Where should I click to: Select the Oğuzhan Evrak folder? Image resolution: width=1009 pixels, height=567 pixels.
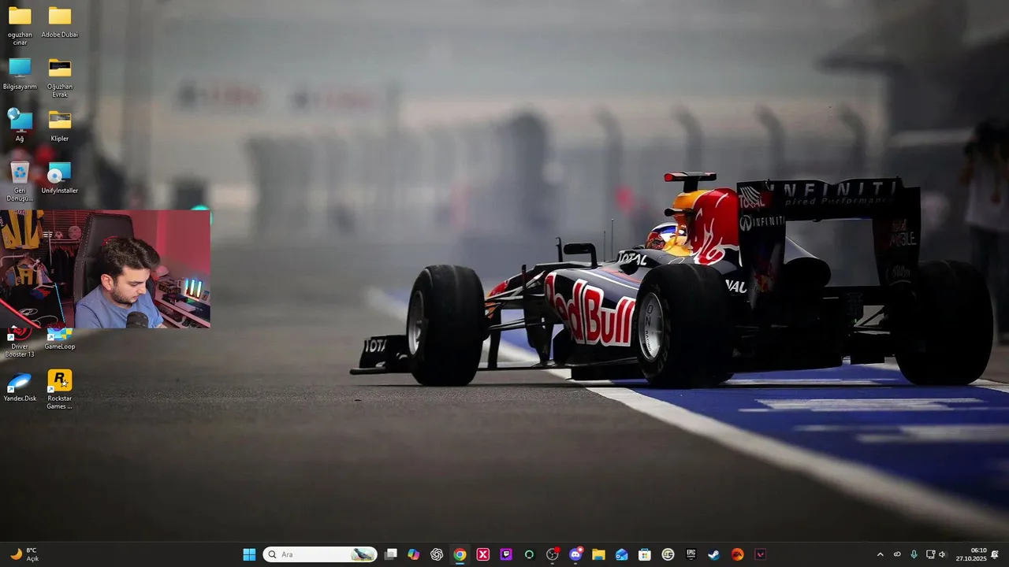pos(60,78)
